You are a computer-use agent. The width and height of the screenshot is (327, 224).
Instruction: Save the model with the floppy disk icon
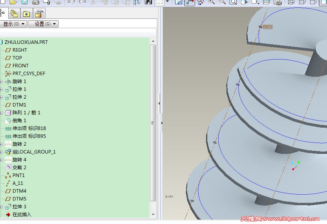tap(24, 2)
